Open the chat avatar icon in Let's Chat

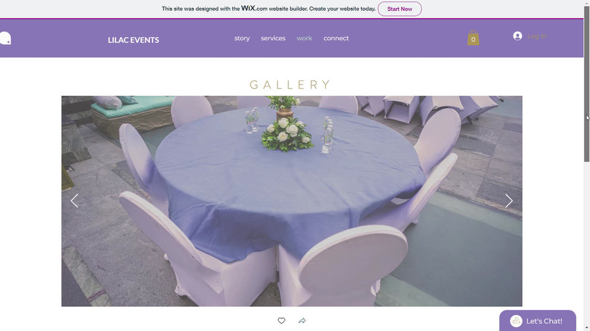click(x=516, y=321)
